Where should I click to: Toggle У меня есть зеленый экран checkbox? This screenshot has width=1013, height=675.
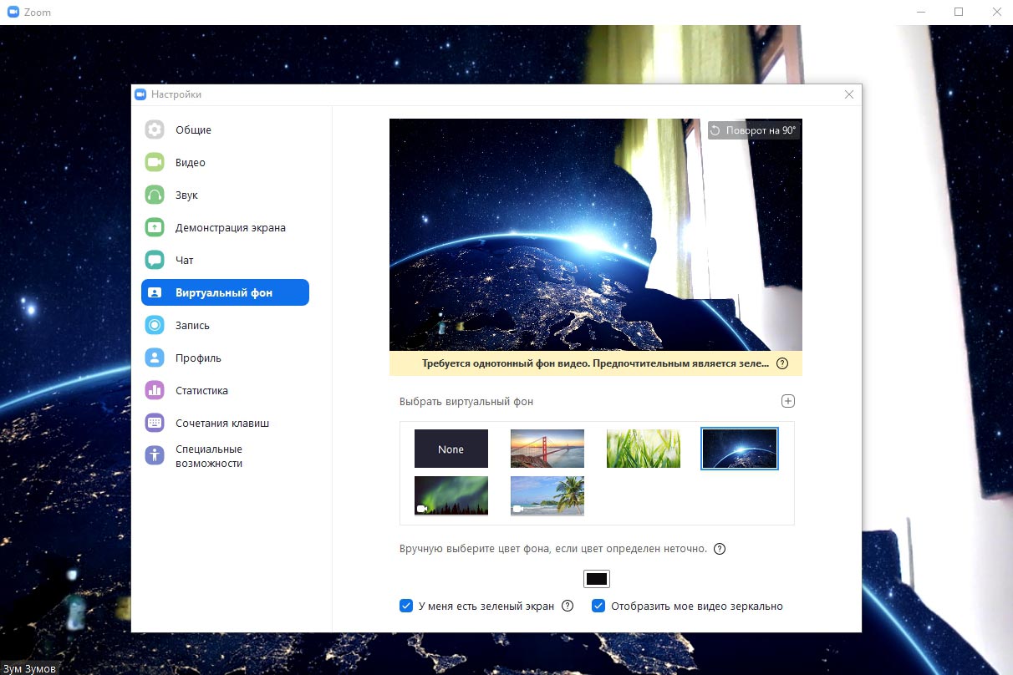406,606
